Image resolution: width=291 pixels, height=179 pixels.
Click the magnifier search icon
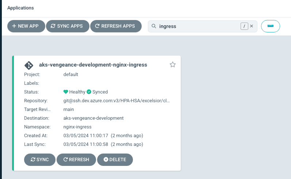tap(154, 26)
